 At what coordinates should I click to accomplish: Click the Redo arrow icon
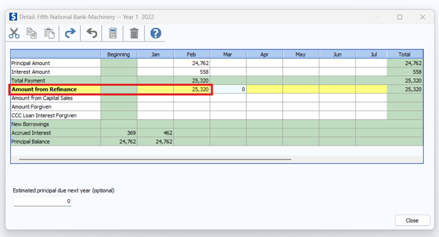coord(70,33)
